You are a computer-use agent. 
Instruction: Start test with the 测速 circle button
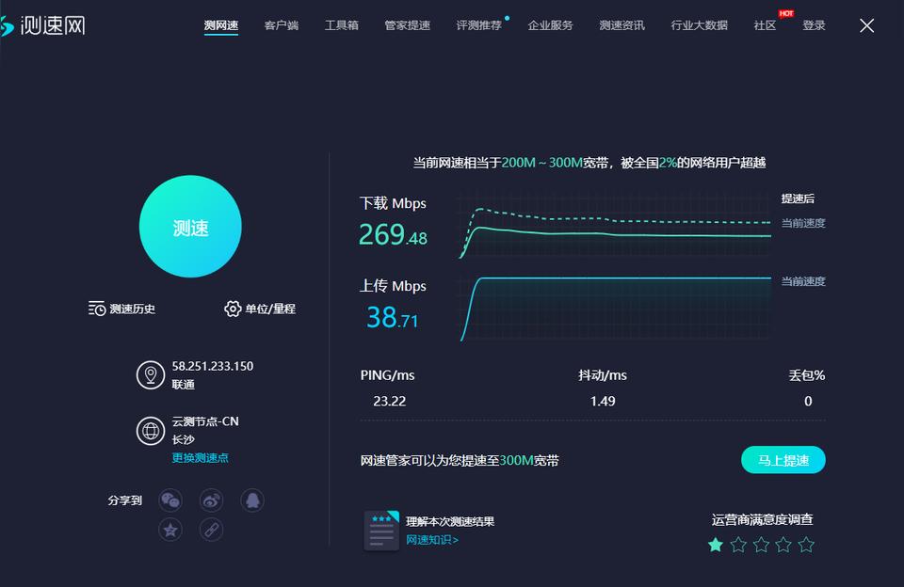(190, 227)
